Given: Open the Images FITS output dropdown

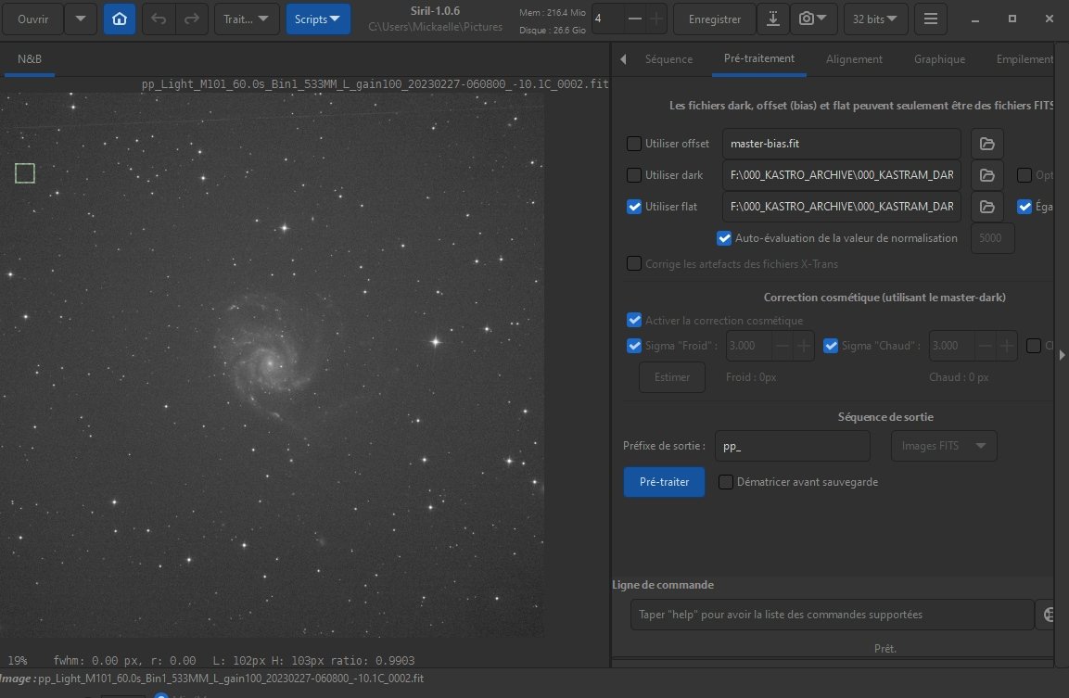Looking at the screenshot, I should tap(944, 446).
